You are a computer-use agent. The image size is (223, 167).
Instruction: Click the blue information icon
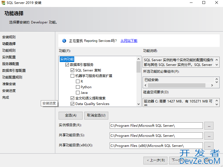pyautogui.click(x=64, y=41)
